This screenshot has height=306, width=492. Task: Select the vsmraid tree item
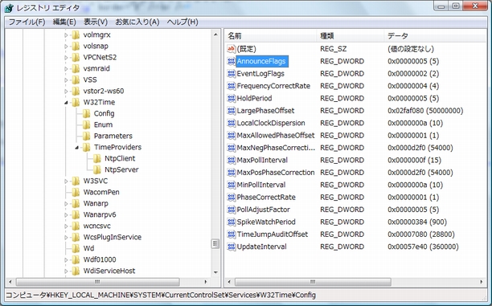[x=96, y=68]
